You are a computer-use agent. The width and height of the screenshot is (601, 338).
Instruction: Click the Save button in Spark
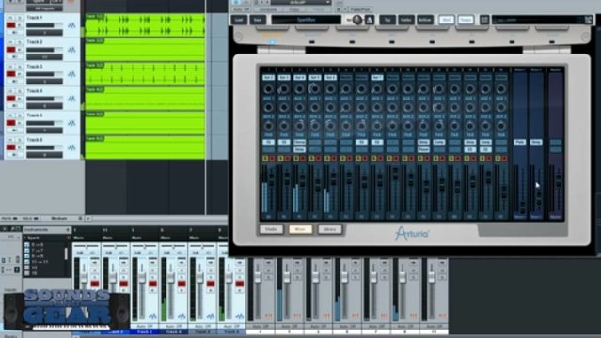[x=258, y=20]
